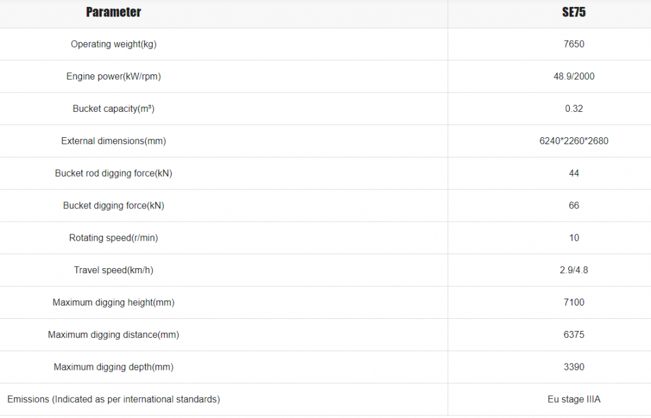Select the 2.9/4.8 travel speed value
The height and width of the screenshot is (418, 651).
pos(574,271)
